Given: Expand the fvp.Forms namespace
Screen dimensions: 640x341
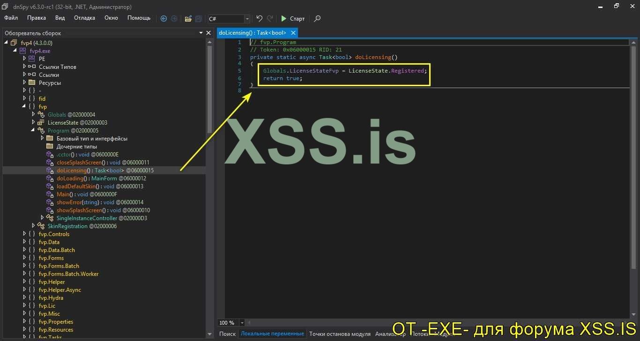Looking at the screenshot, I should pyautogui.click(x=24, y=258).
